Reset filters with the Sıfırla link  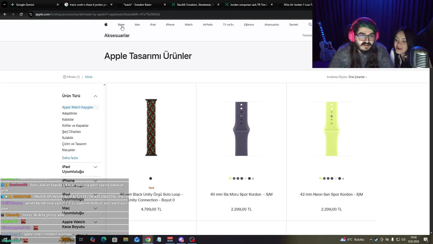(x=89, y=77)
